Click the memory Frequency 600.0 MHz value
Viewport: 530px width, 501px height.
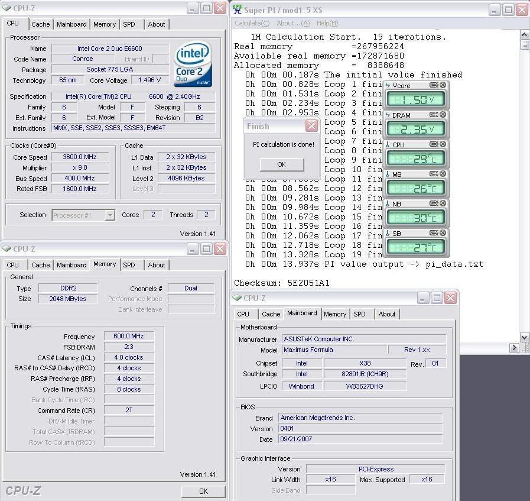pyautogui.click(x=129, y=336)
